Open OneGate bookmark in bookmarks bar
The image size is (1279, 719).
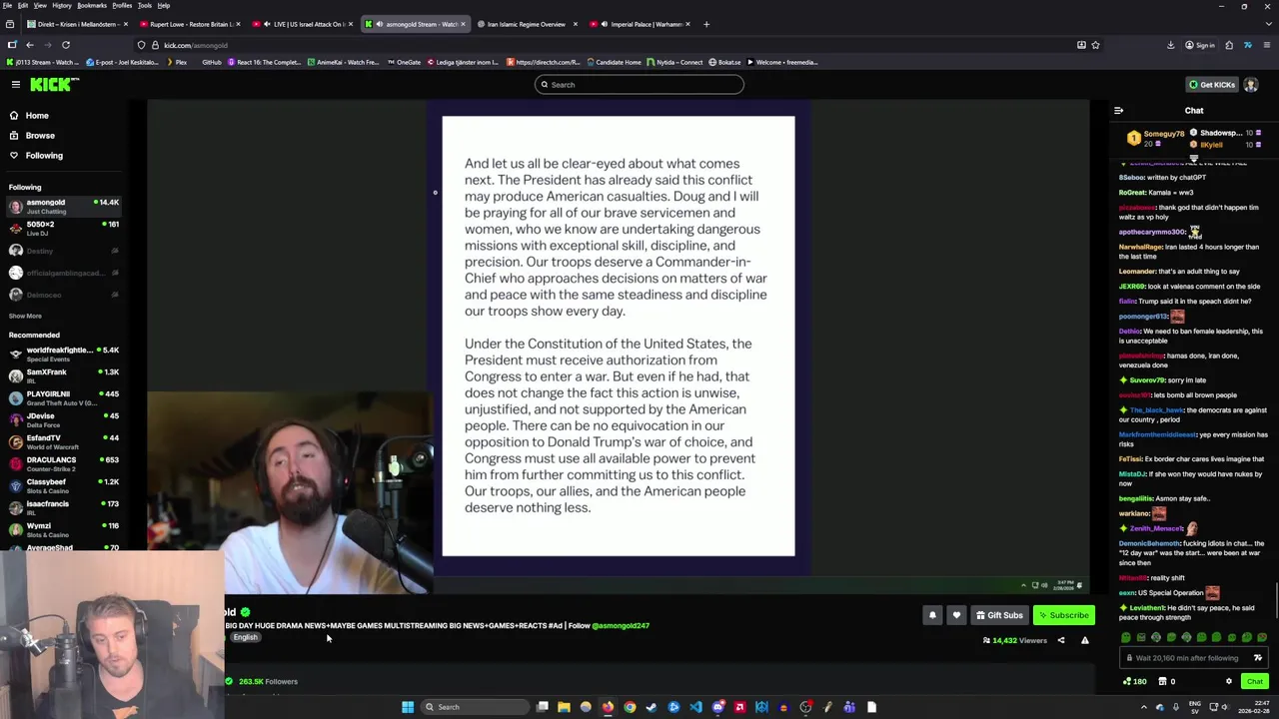(x=404, y=62)
